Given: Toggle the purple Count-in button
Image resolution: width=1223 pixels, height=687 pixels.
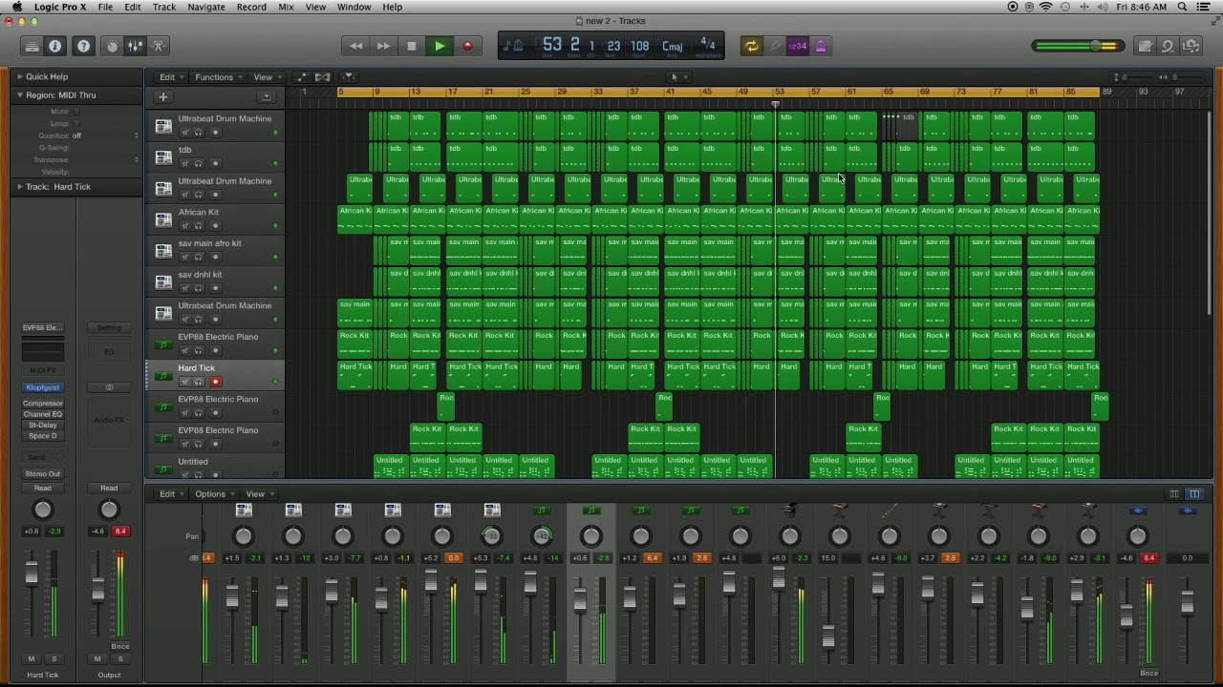Looking at the screenshot, I should click(x=797, y=46).
